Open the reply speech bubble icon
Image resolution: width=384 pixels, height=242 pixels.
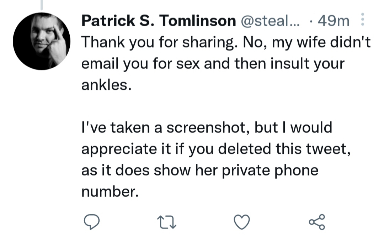92,222
